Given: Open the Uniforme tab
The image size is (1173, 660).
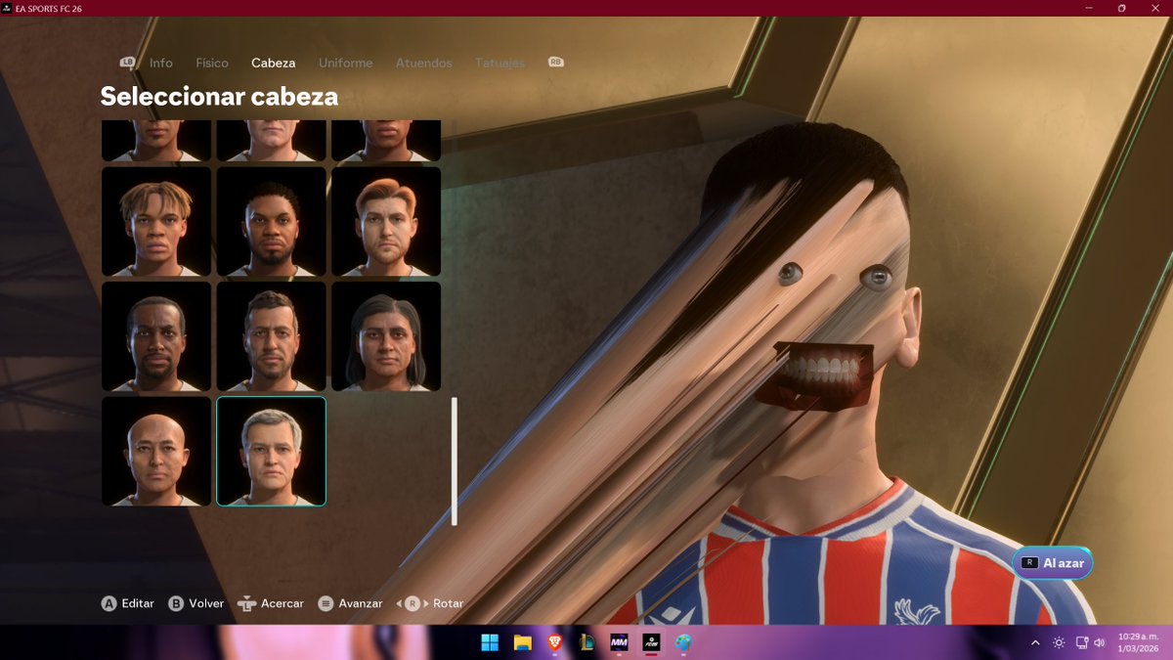Looking at the screenshot, I should 345,63.
